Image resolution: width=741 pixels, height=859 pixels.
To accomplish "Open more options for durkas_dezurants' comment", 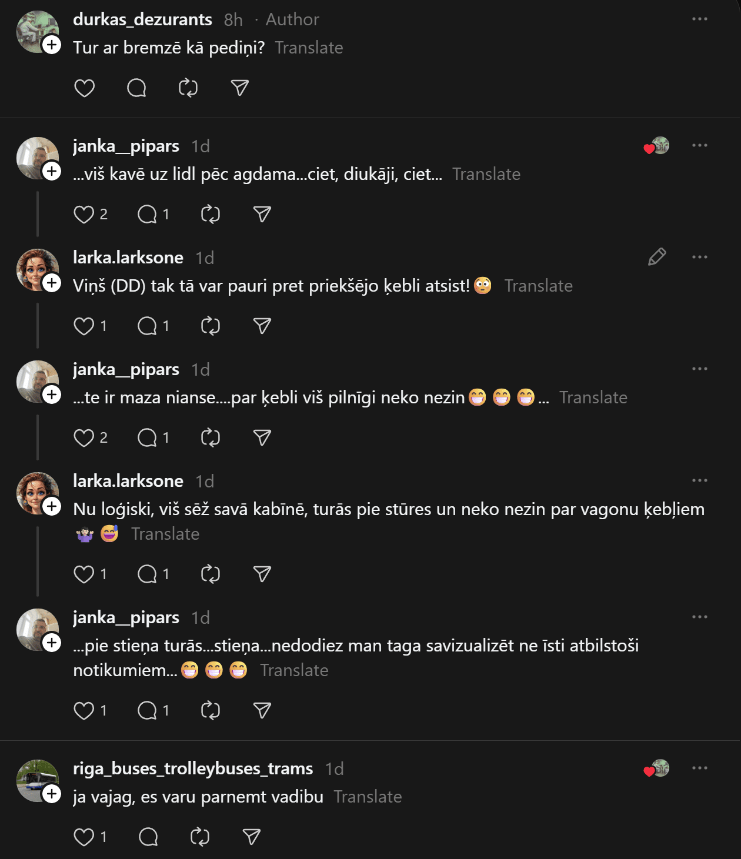I will coord(699,19).
